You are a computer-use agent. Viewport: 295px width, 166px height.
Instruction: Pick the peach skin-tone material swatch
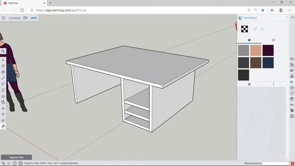256,50
